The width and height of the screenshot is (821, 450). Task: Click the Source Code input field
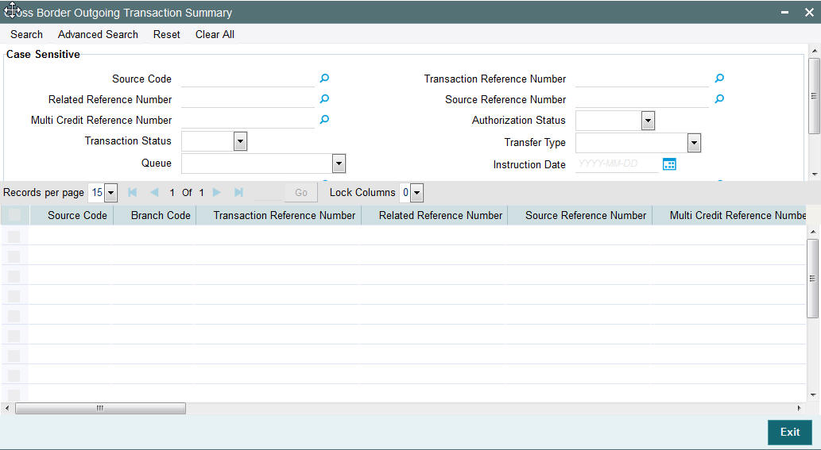pos(248,79)
